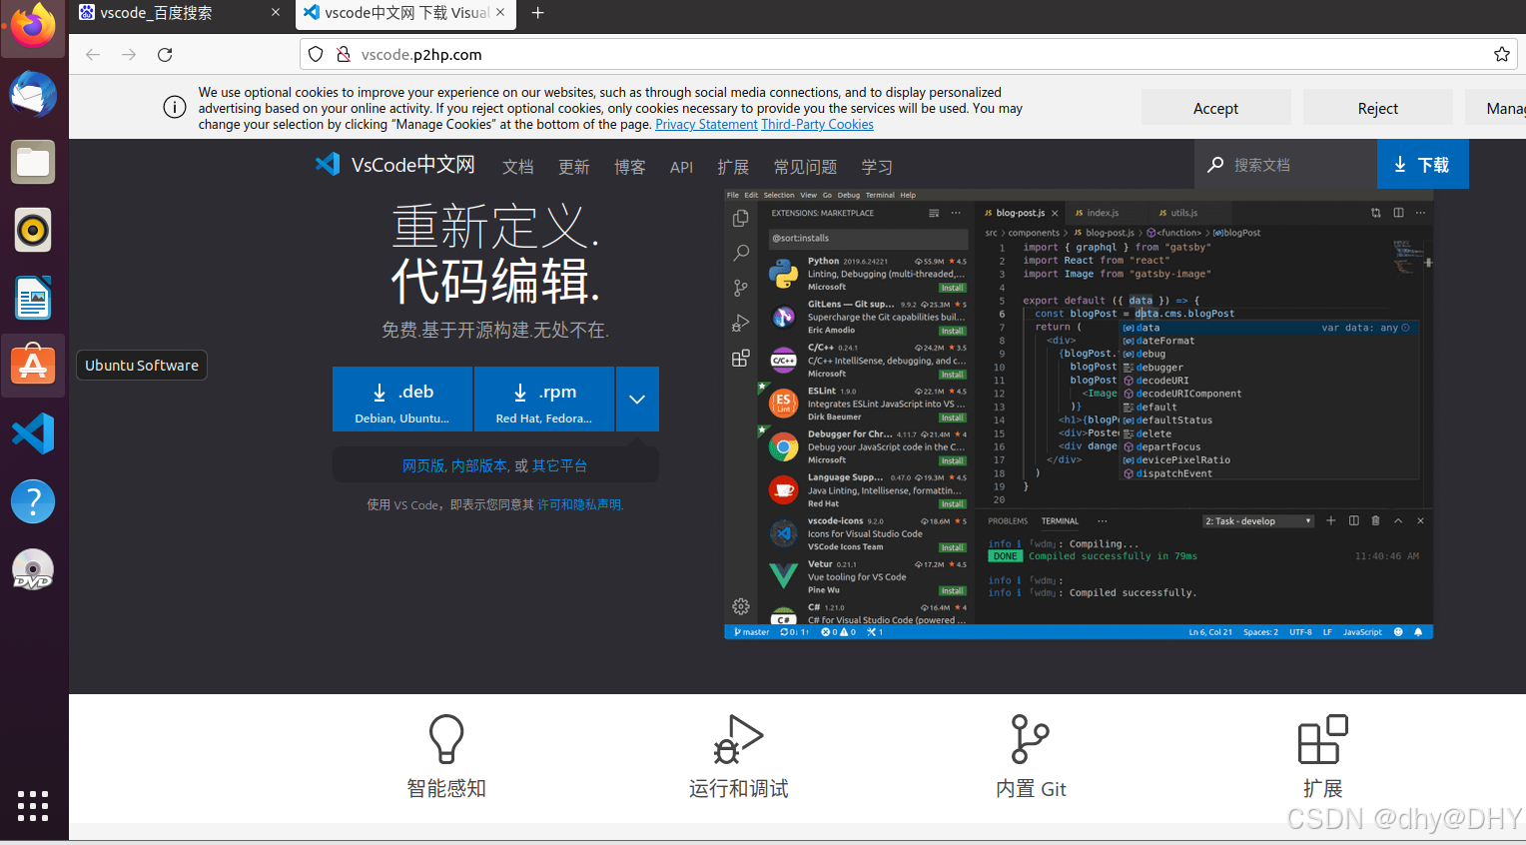The width and height of the screenshot is (1526, 845).
Task: Go forward with browser forward arrow
Action: [129, 55]
